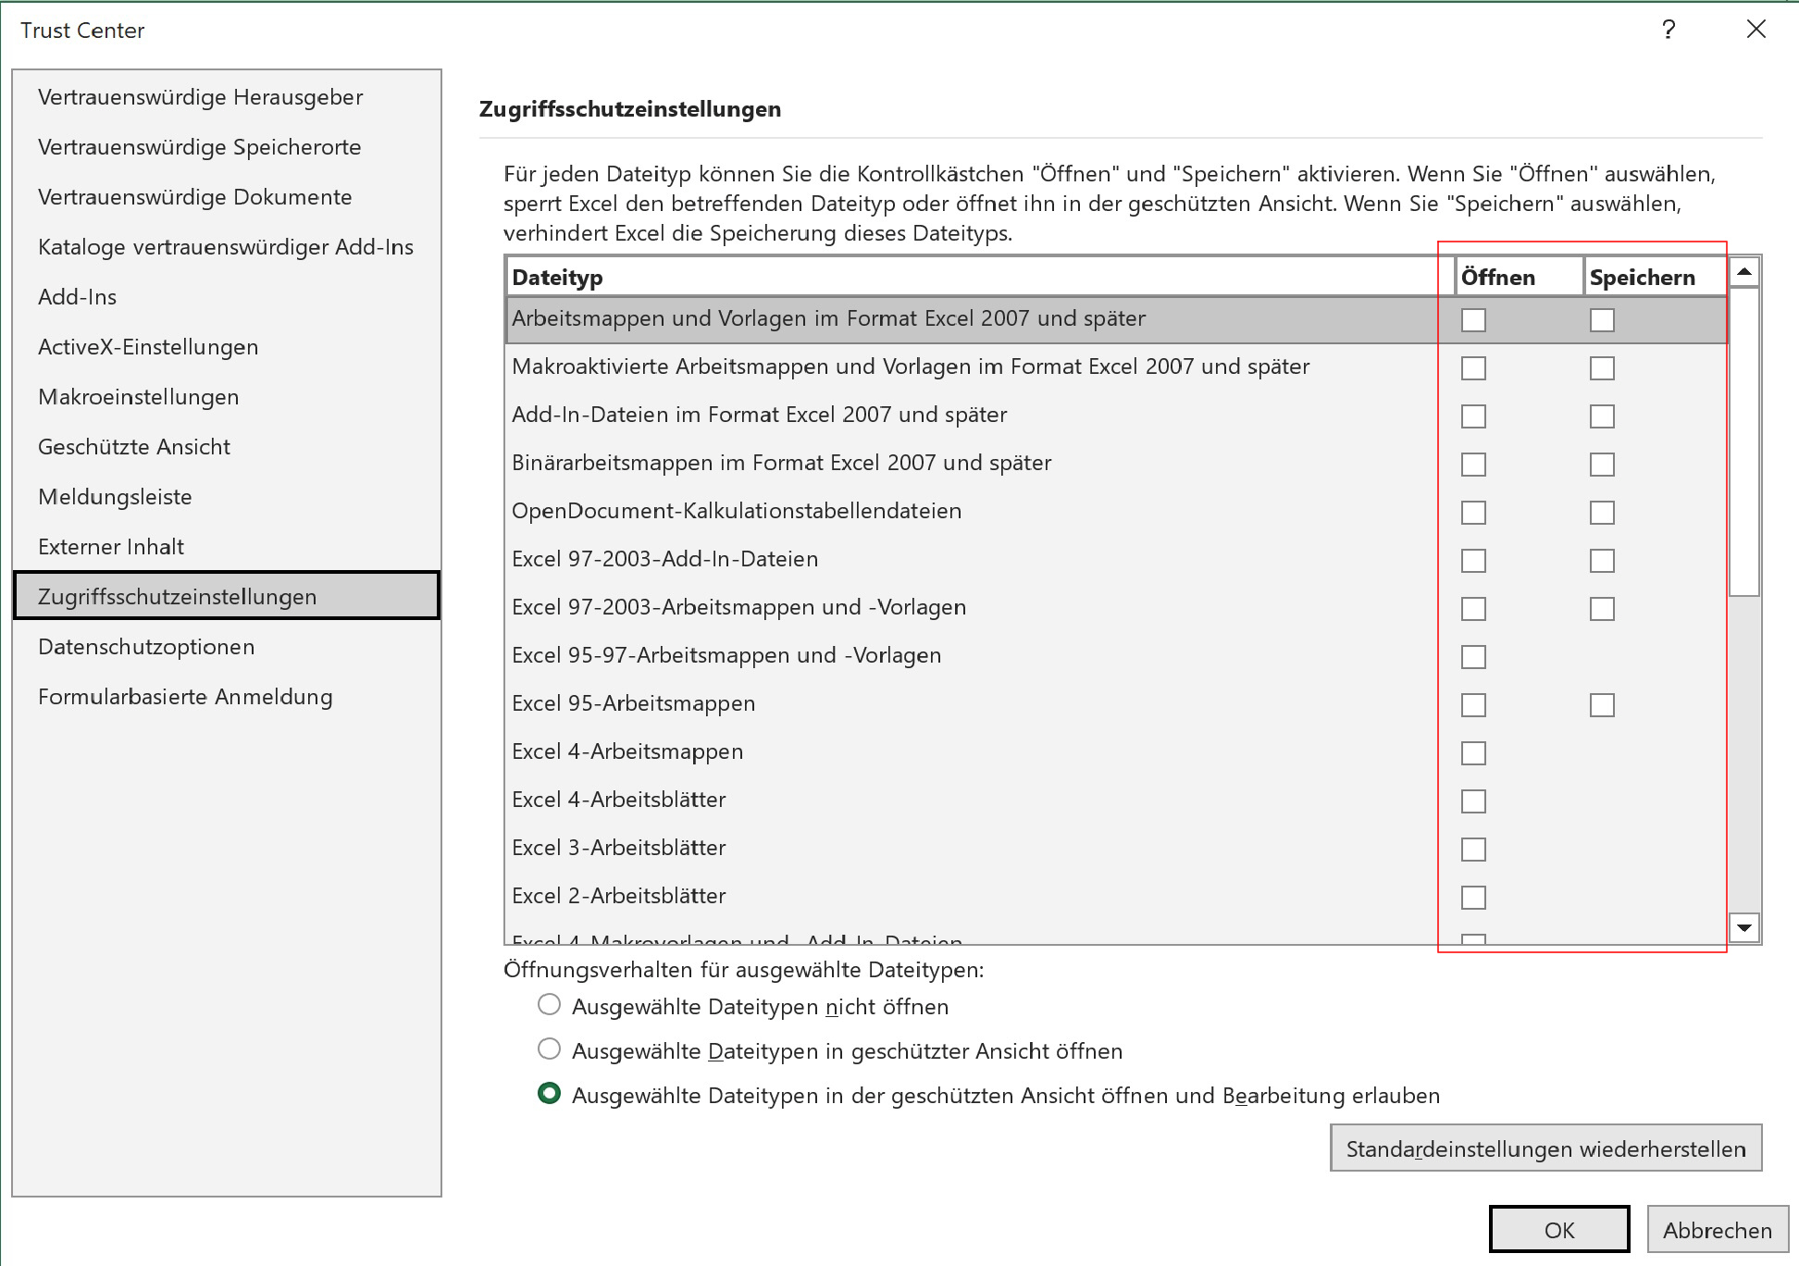Open the Trust Center help question mark
This screenshot has height=1266, width=1799.
click(1669, 30)
